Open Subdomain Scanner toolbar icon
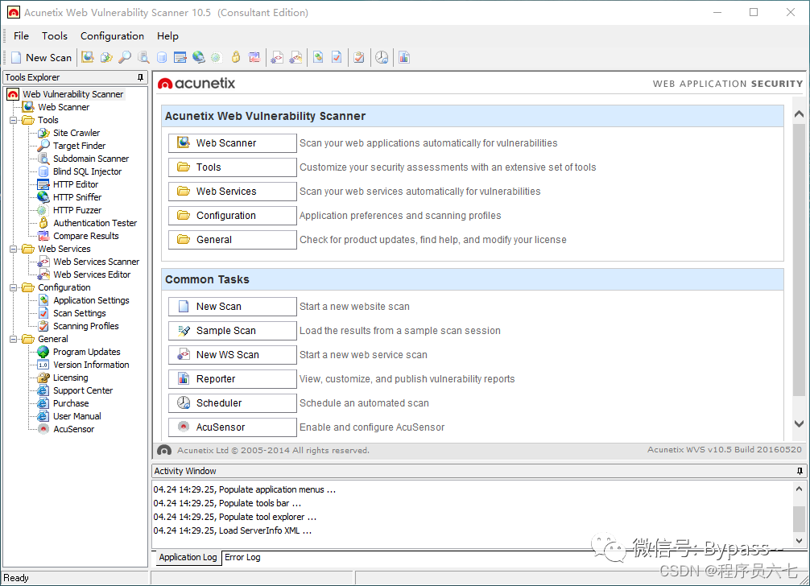The width and height of the screenshot is (810, 586). (x=143, y=57)
